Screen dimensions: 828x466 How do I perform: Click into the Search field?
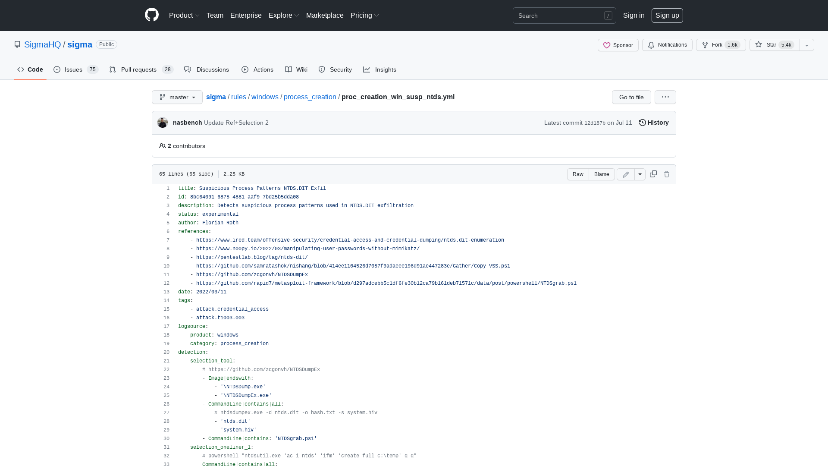point(561,16)
